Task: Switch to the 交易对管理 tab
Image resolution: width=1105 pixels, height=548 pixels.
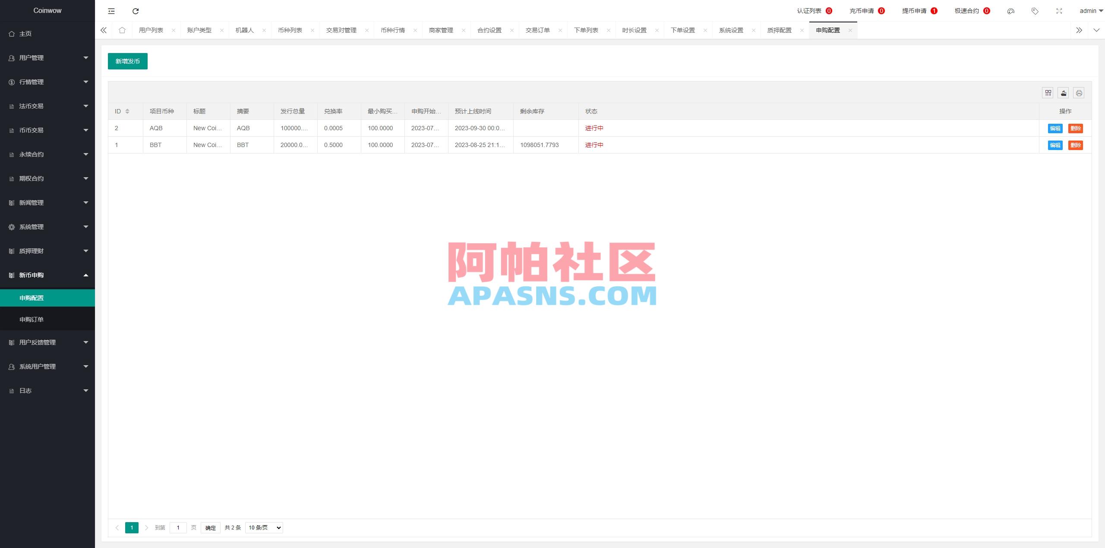Action: click(341, 30)
